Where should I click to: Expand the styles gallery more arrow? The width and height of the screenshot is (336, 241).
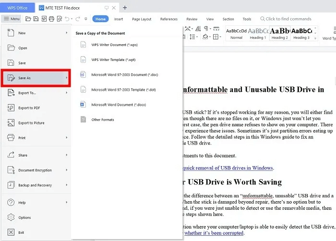point(315,38)
